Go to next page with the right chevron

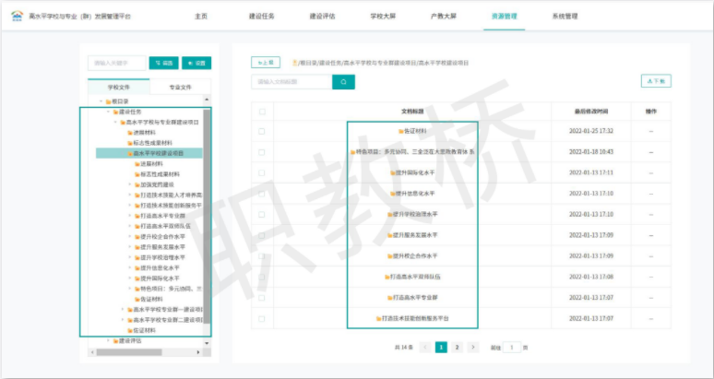(473, 348)
